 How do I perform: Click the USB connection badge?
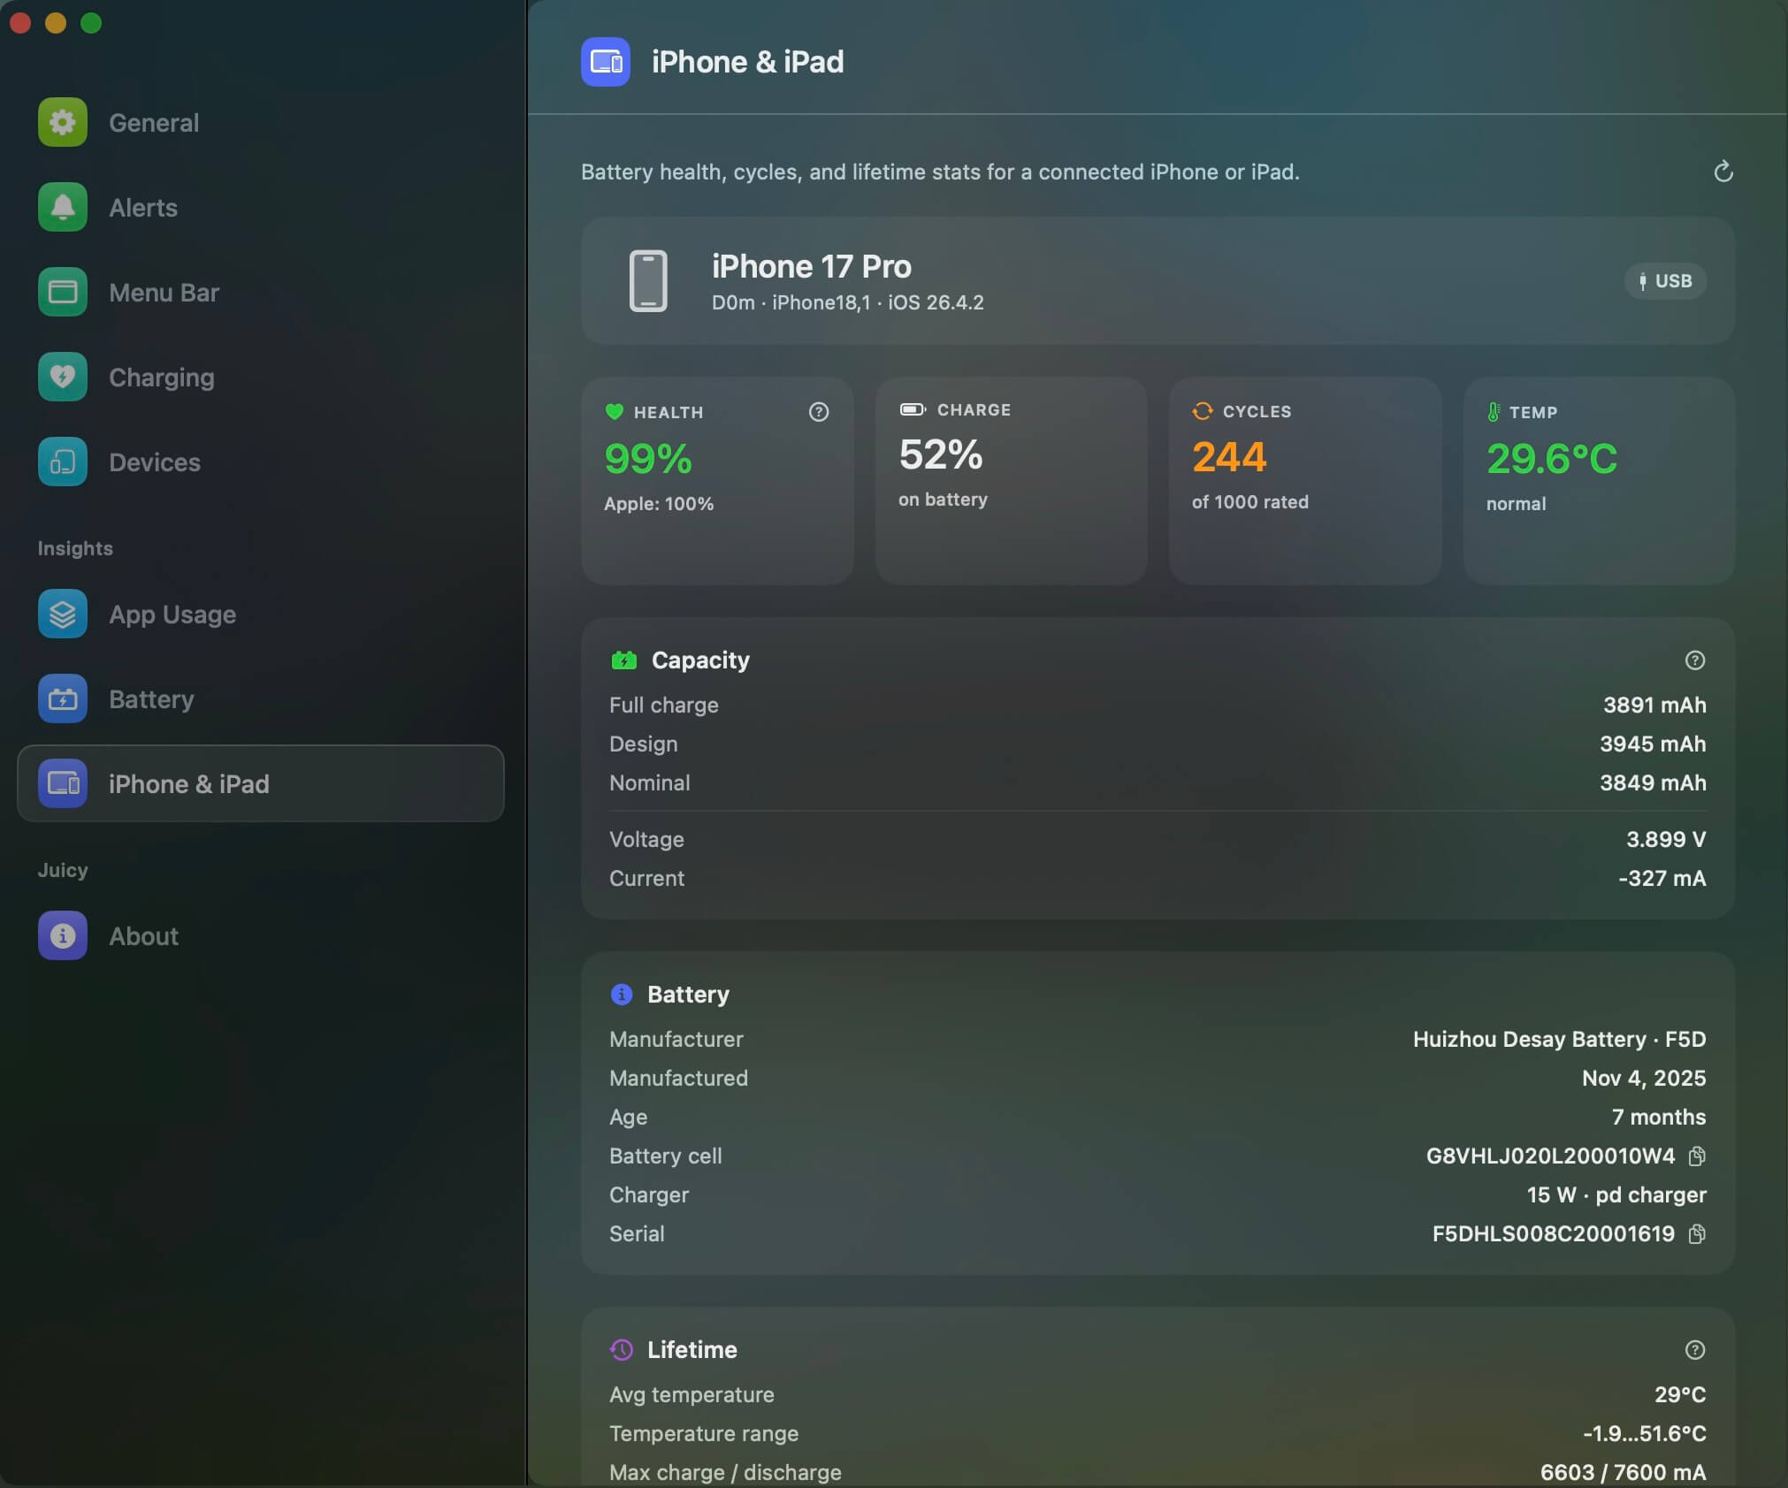1665,281
